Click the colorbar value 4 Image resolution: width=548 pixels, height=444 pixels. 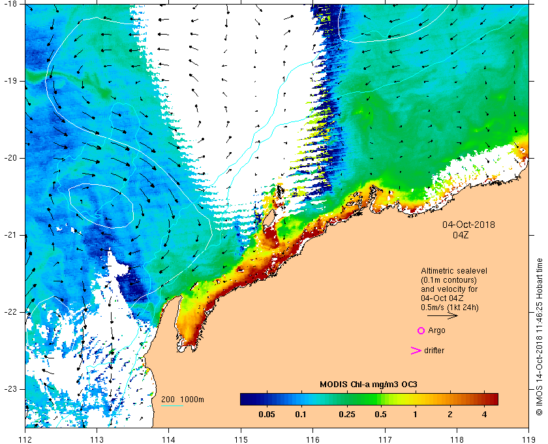[484, 415]
